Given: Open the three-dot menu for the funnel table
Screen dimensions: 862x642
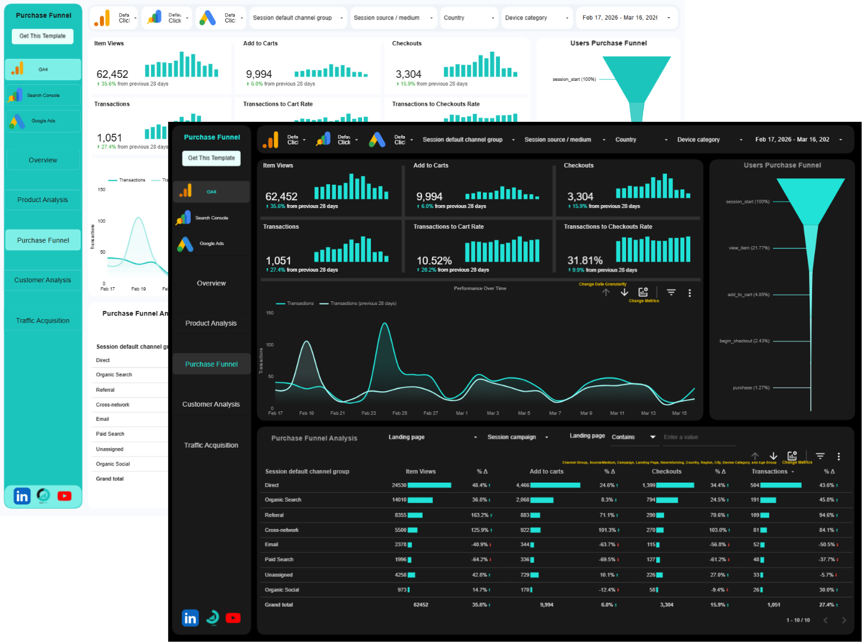Looking at the screenshot, I should 839,456.
